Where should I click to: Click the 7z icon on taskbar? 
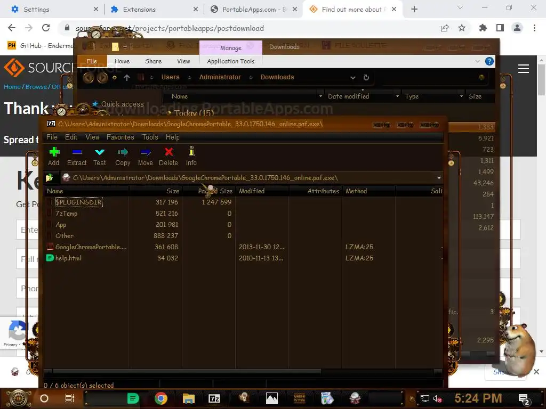214,398
